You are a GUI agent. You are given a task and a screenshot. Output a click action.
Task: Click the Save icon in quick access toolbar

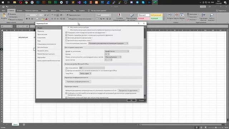pos(3,7)
